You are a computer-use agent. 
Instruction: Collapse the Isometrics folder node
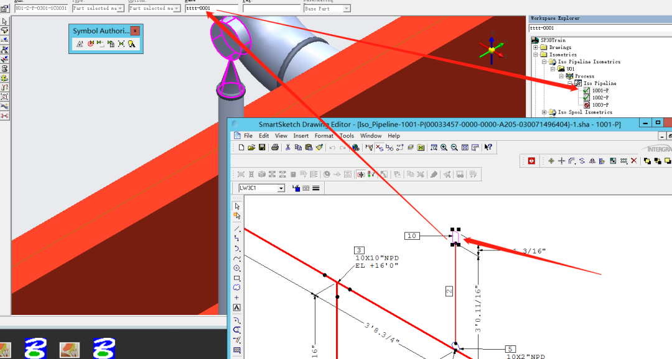[x=536, y=55]
